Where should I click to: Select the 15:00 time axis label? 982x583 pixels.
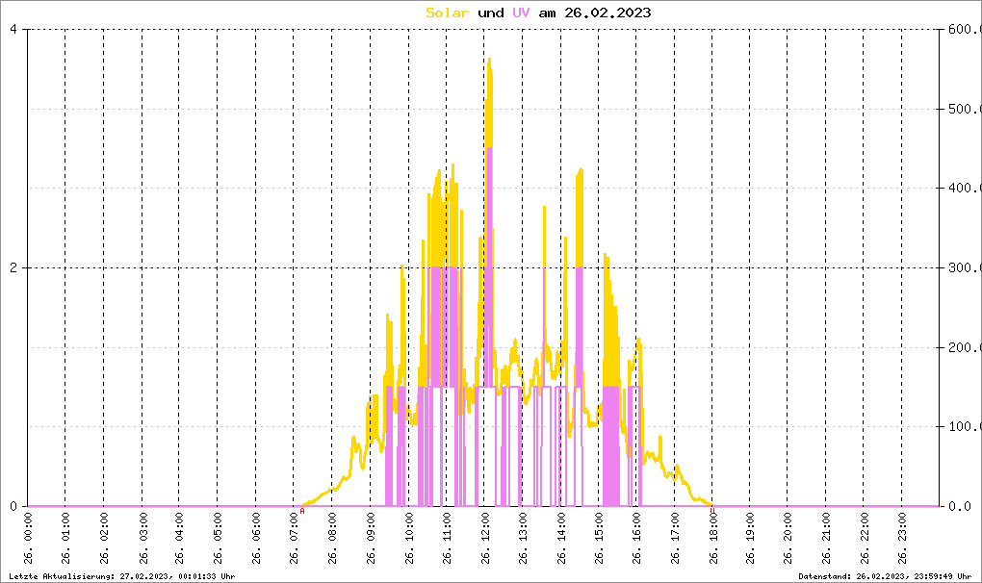pyautogui.click(x=599, y=543)
